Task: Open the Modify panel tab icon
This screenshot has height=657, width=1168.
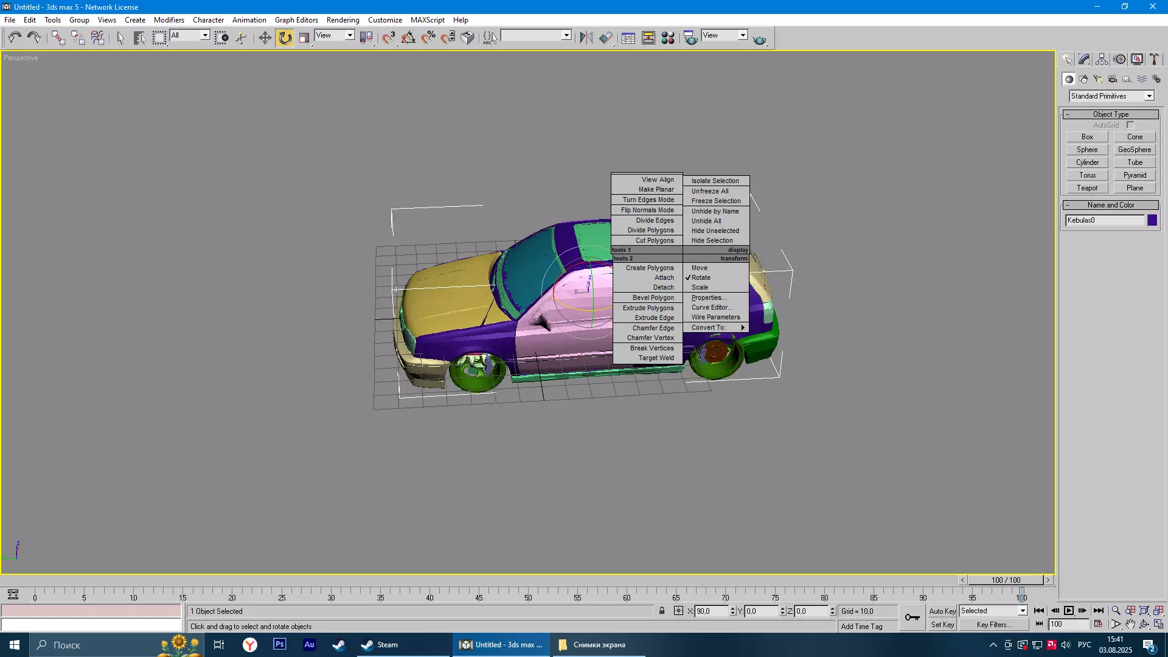Action: 1084,59
